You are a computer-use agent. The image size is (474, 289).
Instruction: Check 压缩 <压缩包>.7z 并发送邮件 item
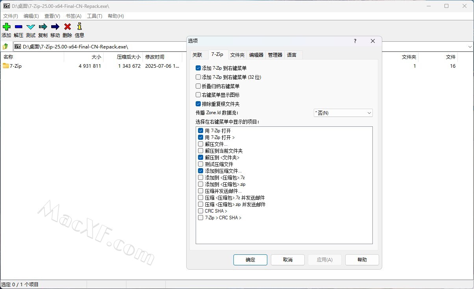coord(201,198)
